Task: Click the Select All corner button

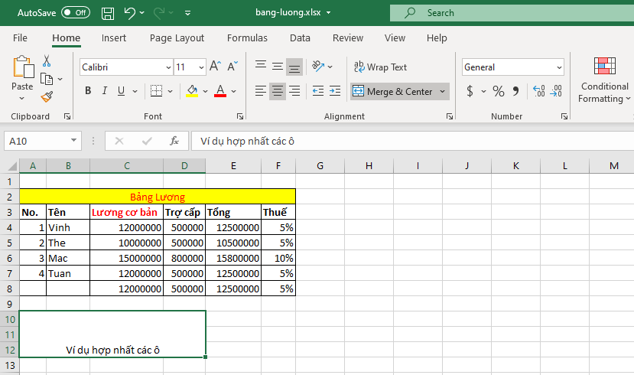Action: coord(11,166)
